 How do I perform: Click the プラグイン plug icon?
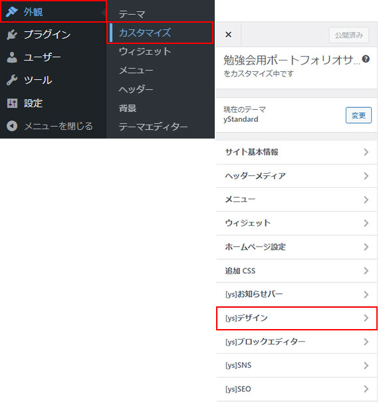click(12, 35)
